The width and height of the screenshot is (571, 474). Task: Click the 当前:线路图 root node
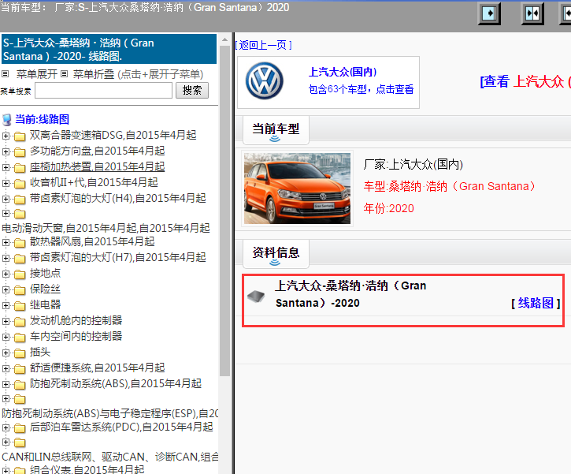click(43, 119)
